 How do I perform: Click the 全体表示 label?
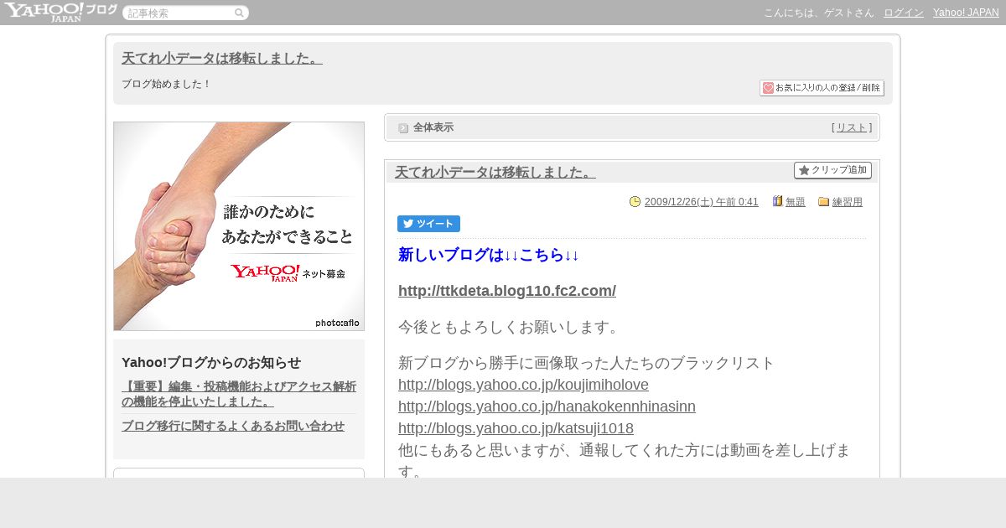point(433,127)
